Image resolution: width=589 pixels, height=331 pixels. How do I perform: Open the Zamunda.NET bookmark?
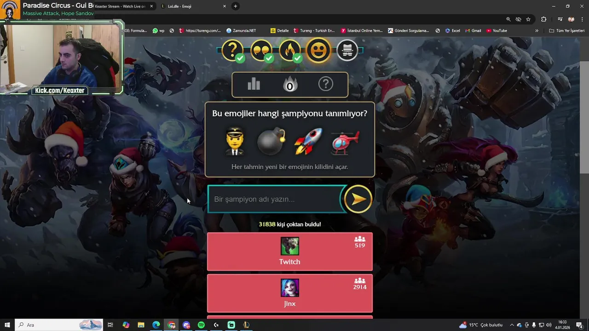click(241, 31)
